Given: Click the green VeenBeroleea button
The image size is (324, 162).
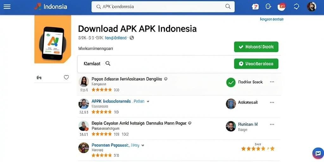Looking at the screenshot, I should point(256,64).
